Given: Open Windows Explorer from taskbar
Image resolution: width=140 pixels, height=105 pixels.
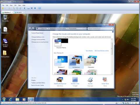Looking at the screenshot, I should [x=17, y=99].
